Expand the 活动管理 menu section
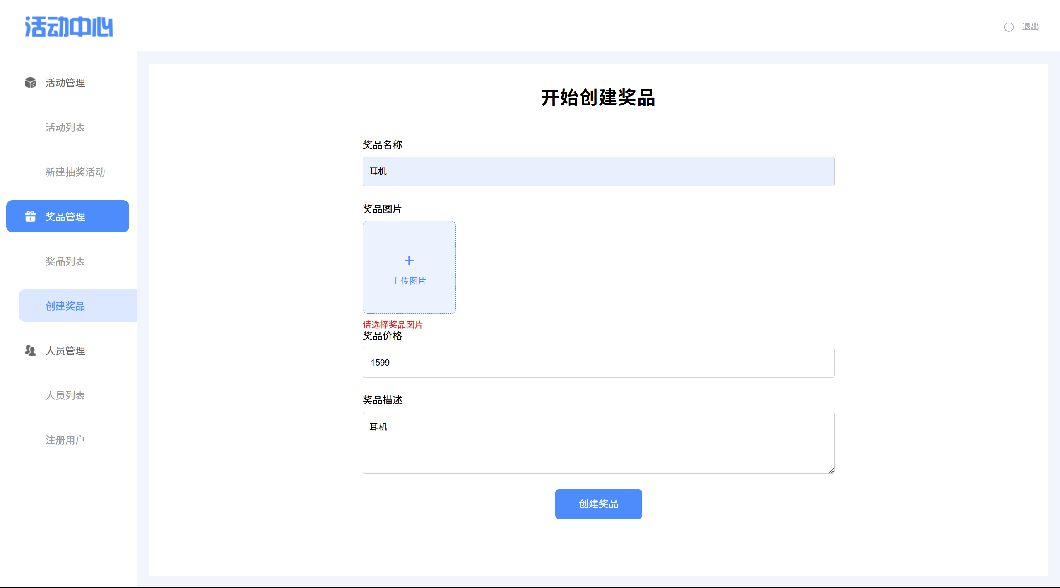 pos(65,83)
